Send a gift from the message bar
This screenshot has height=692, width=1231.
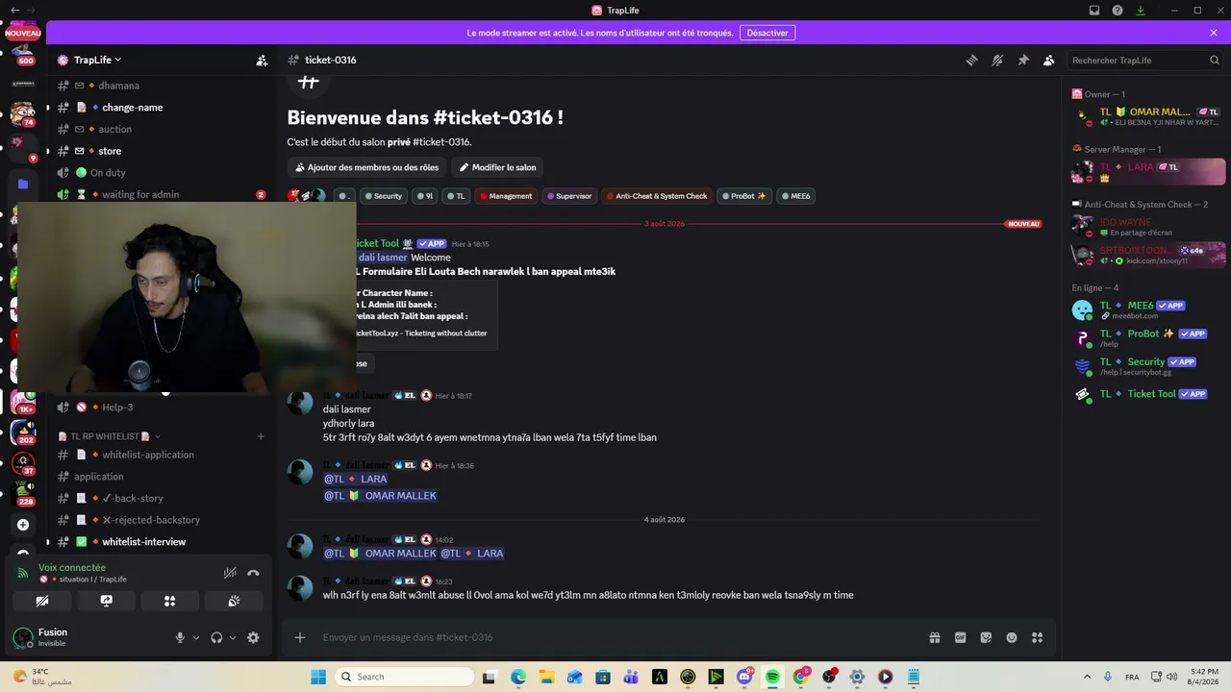point(934,637)
